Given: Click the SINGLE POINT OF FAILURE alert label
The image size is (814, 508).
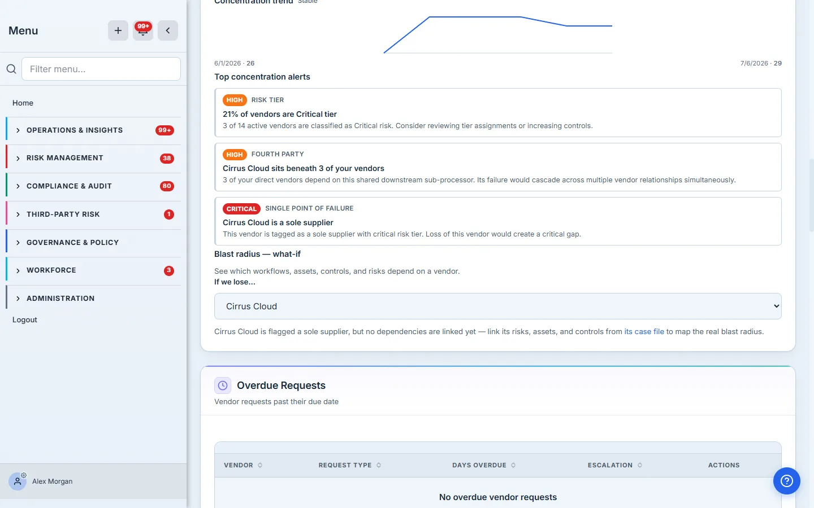Looking at the screenshot, I should tap(309, 208).
